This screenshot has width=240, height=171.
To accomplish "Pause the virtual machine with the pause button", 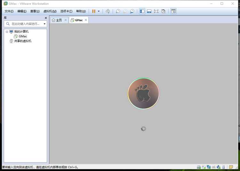I will (x=94, y=11).
